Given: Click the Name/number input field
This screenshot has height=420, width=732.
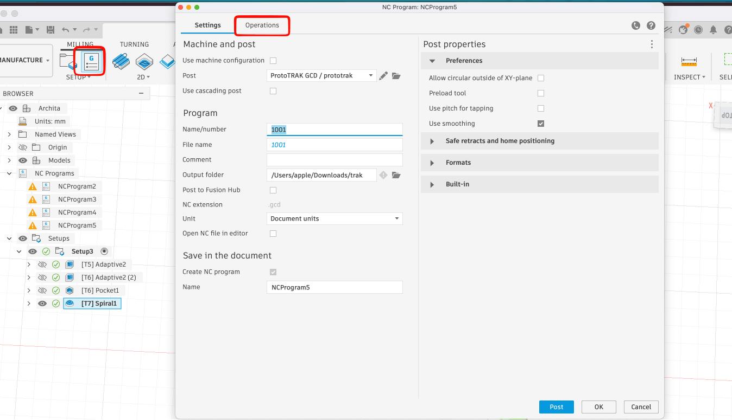Looking at the screenshot, I should pyautogui.click(x=335, y=130).
